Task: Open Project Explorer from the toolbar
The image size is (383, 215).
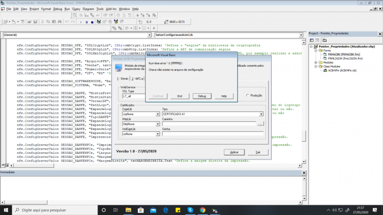Action: point(99,22)
